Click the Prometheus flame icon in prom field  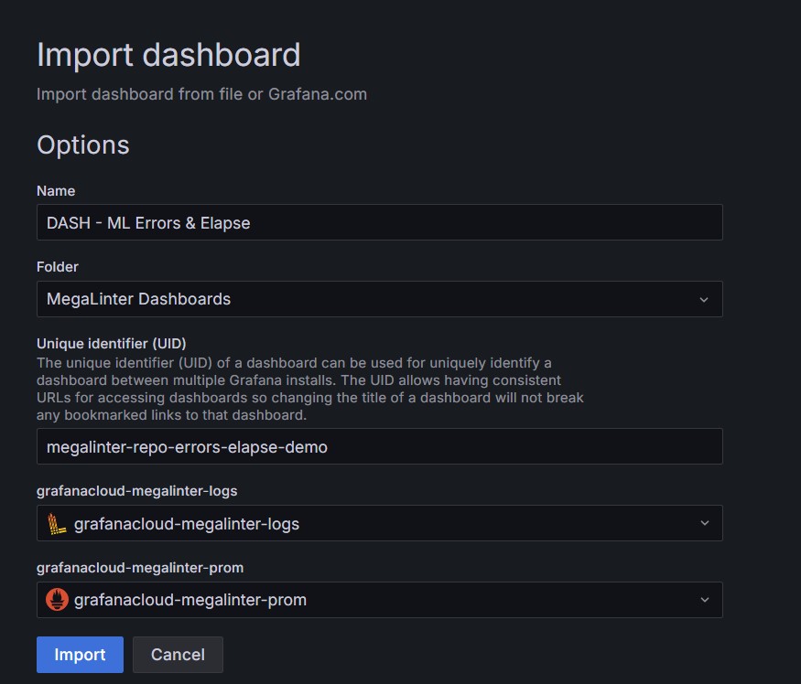coord(58,600)
